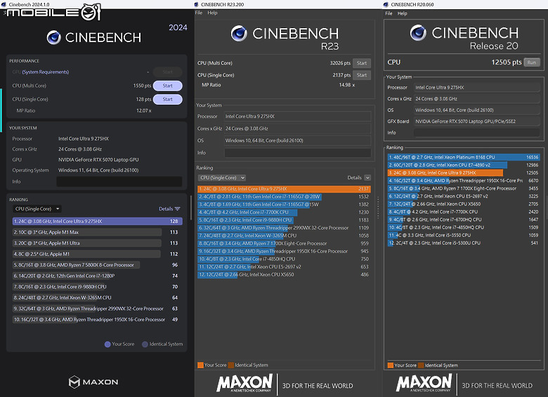Start CPU Single Core test in Cinebench R23
The image size is (548, 397).
362,75
